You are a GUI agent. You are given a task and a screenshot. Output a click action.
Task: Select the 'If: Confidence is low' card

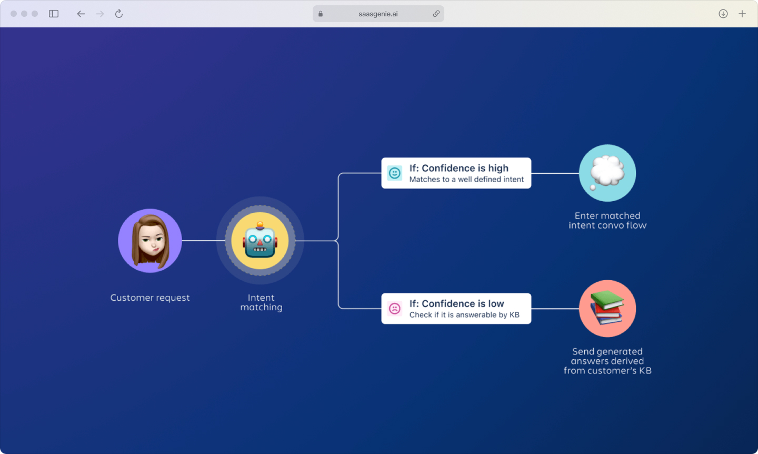pyautogui.click(x=456, y=309)
